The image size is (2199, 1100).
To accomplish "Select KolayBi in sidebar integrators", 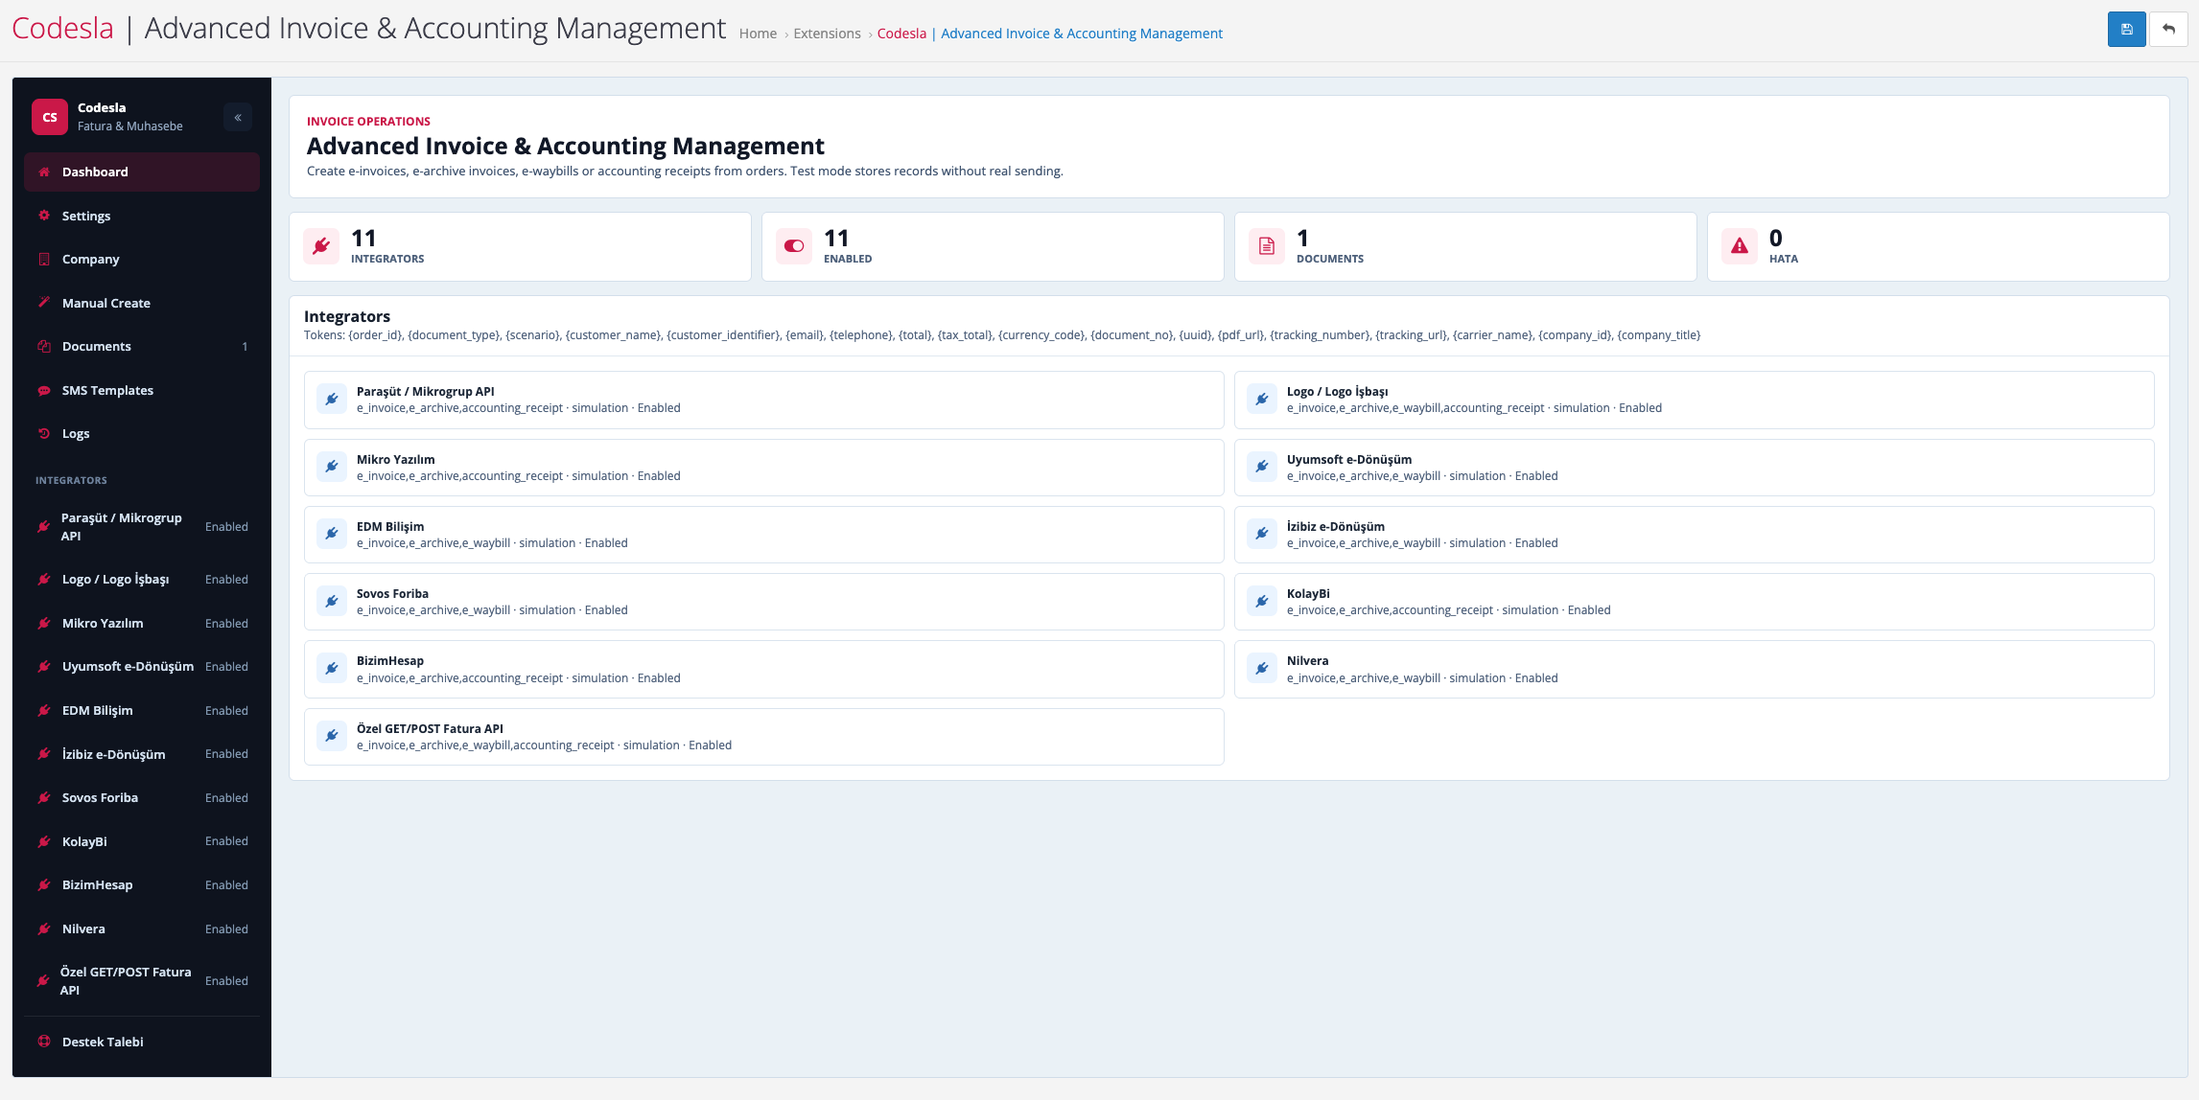I will [x=142, y=841].
